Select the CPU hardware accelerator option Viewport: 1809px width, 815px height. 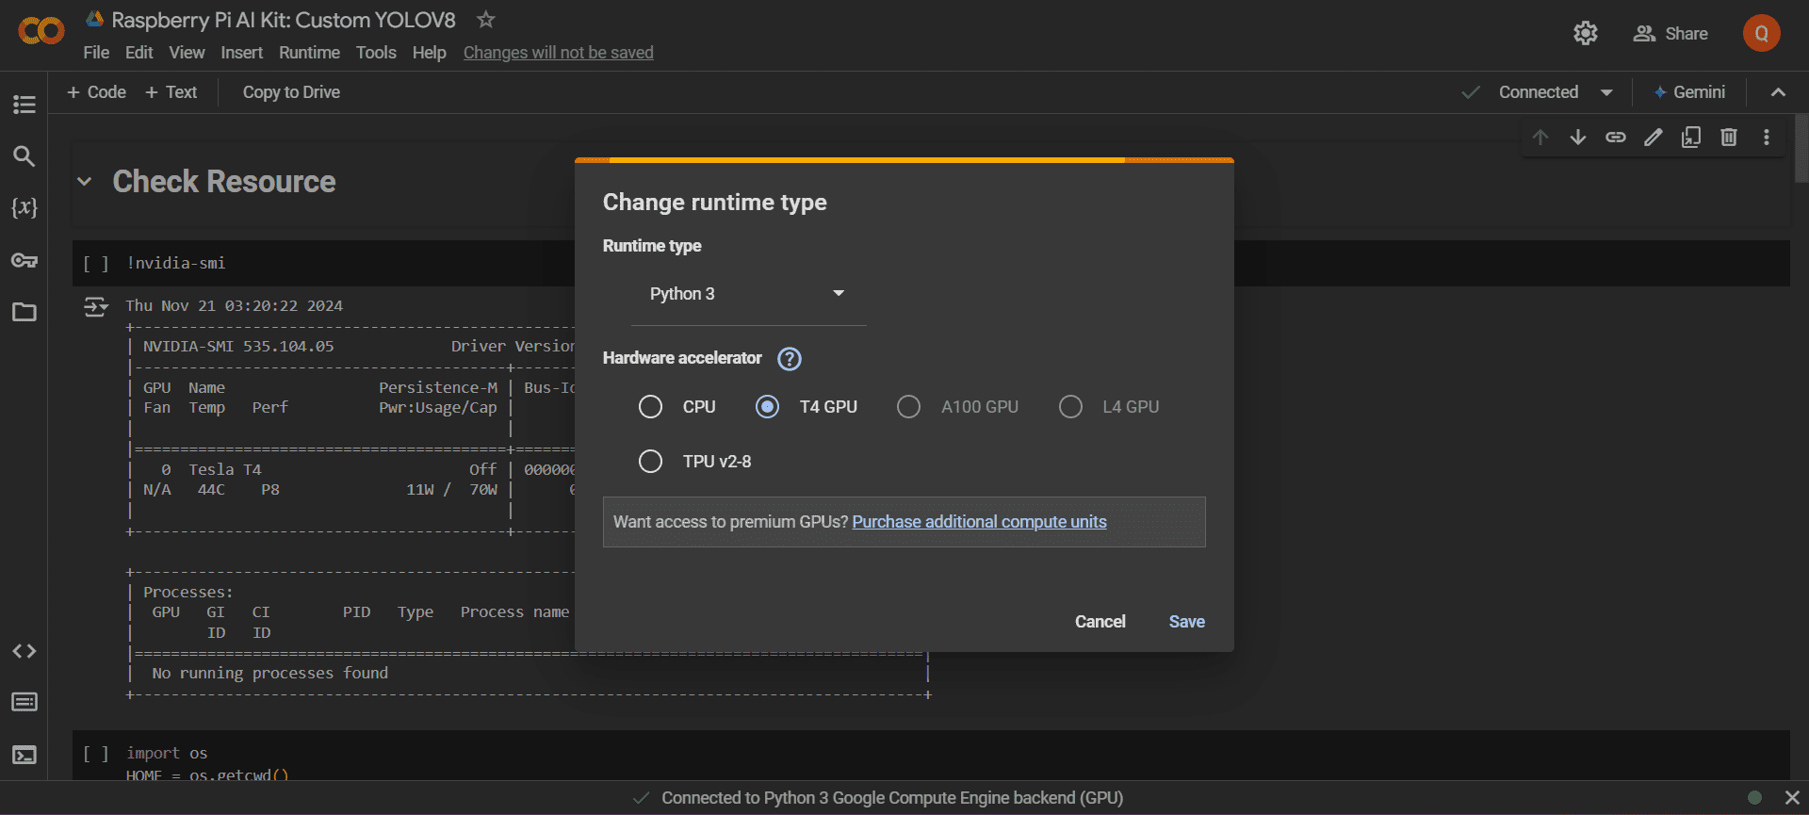pos(650,407)
